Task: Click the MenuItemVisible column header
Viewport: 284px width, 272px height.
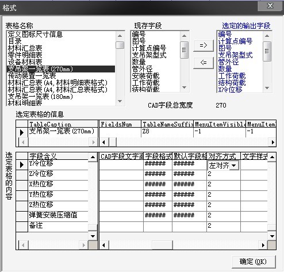Action: click(220, 124)
